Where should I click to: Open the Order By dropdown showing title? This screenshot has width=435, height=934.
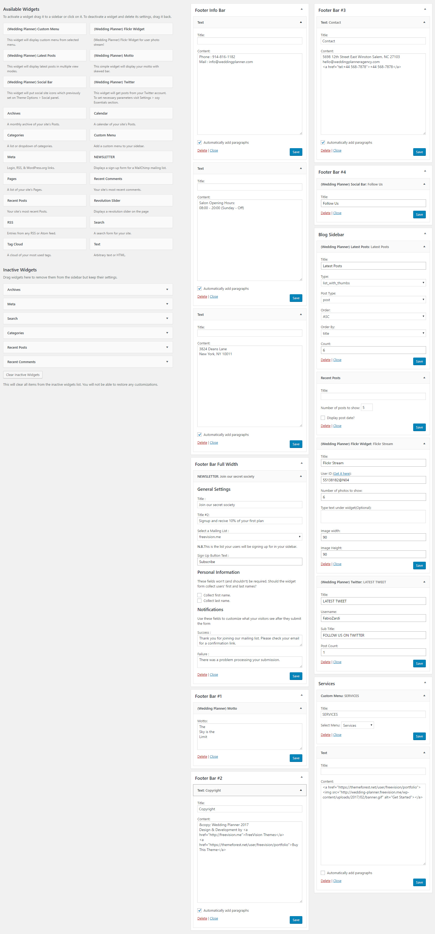click(x=373, y=333)
